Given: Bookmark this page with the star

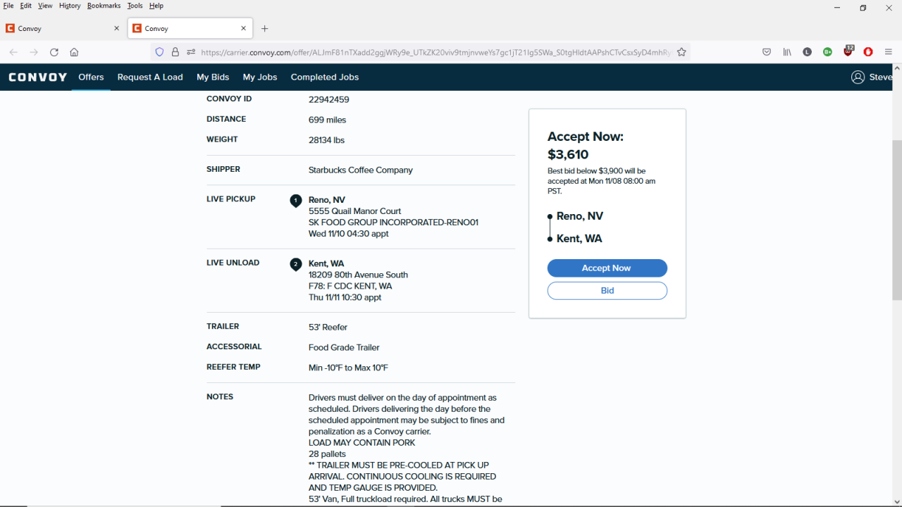Looking at the screenshot, I should click(681, 52).
